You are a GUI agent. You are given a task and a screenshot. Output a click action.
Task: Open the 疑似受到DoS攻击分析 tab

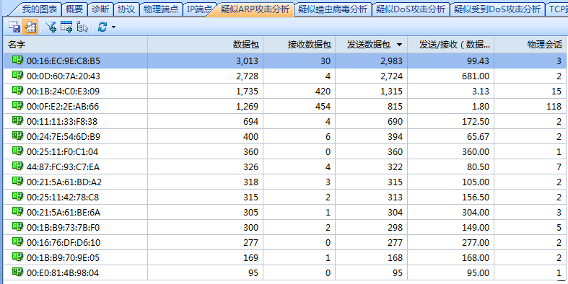tap(497, 9)
